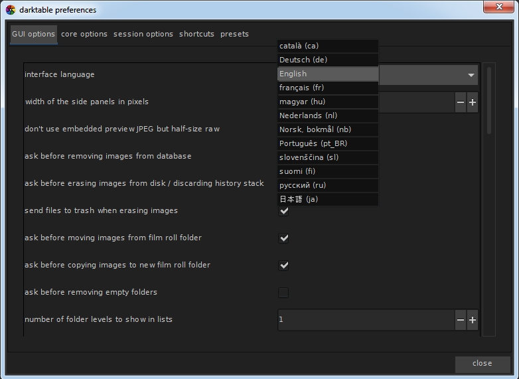Click the vertical scrollbar of preferences

489,100
